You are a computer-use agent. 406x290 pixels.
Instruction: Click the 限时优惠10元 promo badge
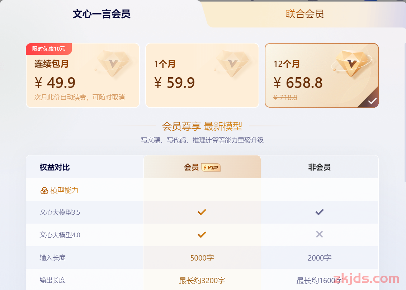point(49,49)
